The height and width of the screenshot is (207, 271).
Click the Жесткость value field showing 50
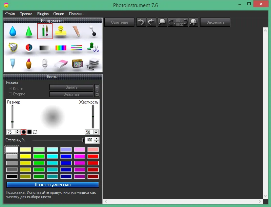(x=89, y=132)
